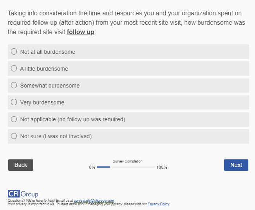Click the 100% progress label
The image size is (255, 210).
(162, 168)
